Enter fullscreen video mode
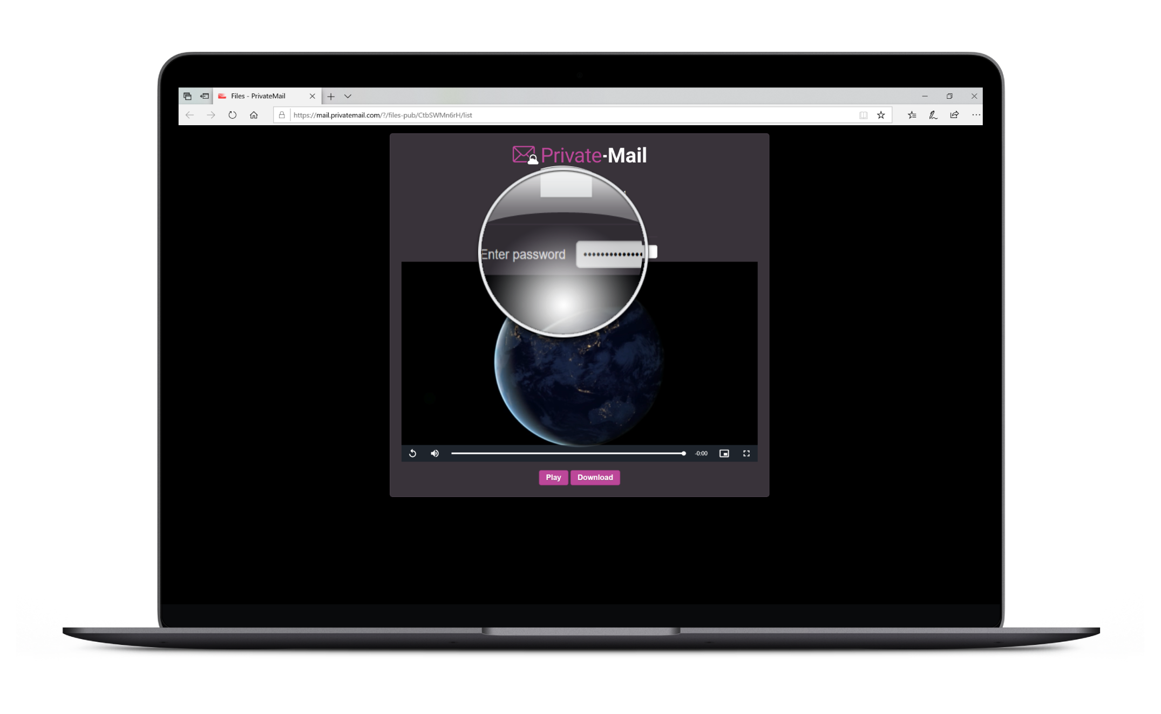This screenshot has height=714, width=1161. point(746,453)
